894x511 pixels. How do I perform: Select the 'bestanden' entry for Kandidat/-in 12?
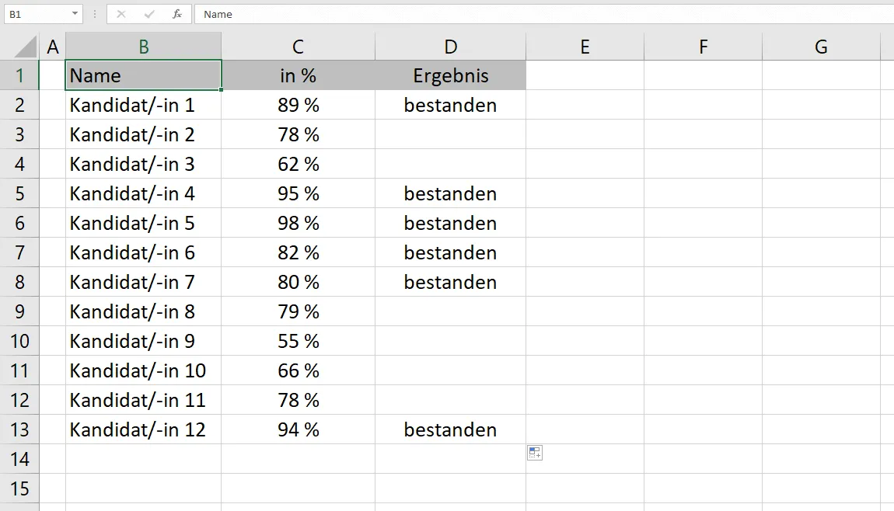coord(450,429)
